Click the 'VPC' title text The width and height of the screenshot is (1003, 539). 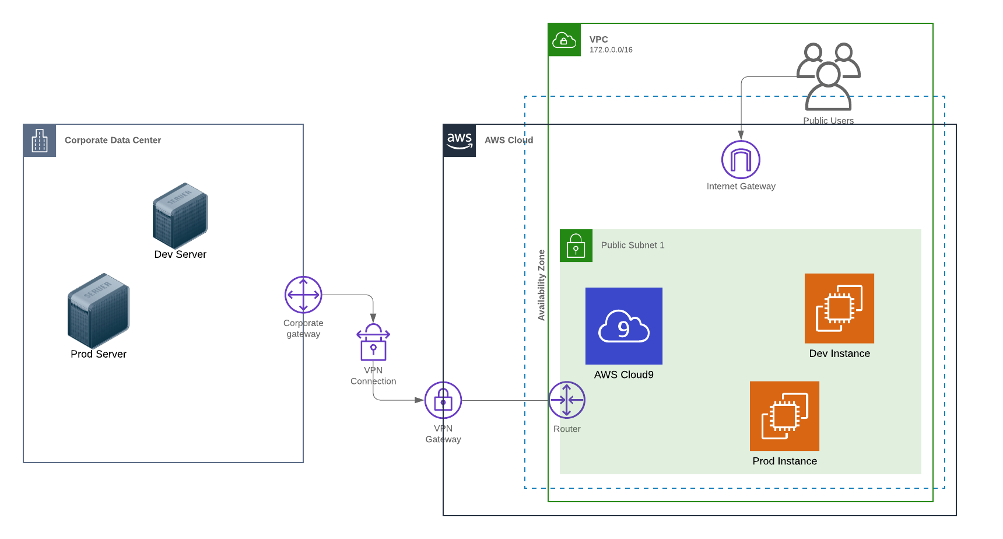599,39
